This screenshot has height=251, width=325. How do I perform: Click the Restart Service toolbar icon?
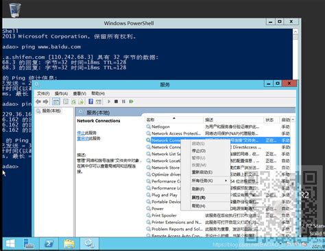(131, 101)
